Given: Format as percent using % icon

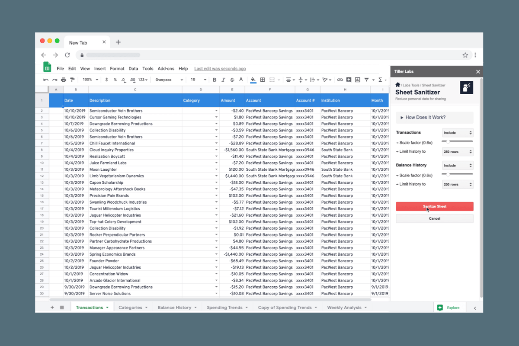Looking at the screenshot, I should coord(115,80).
